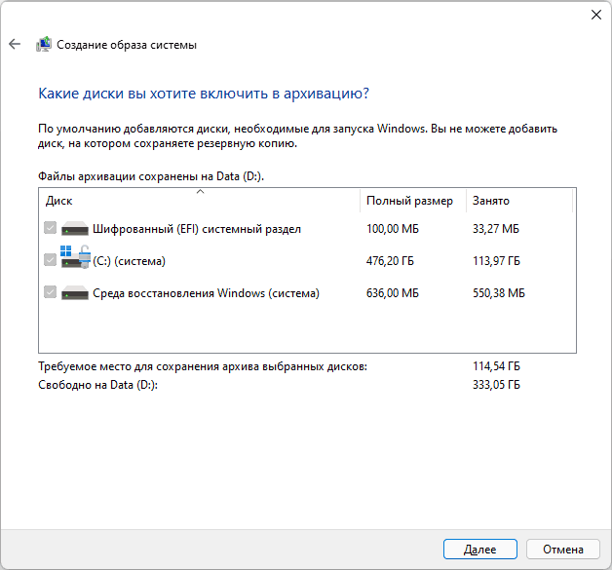612x570 pixels.
Task: Toggle the EFI system partition checkbox
Action: click(x=50, y=228)
